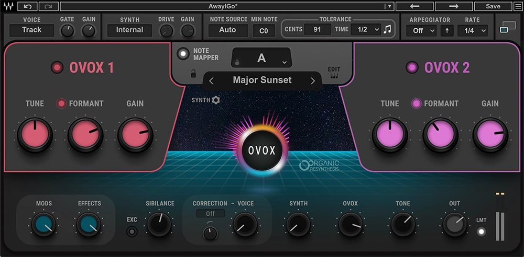Click the Save button
The image size is (524, 257).
(x=493, y=6)
